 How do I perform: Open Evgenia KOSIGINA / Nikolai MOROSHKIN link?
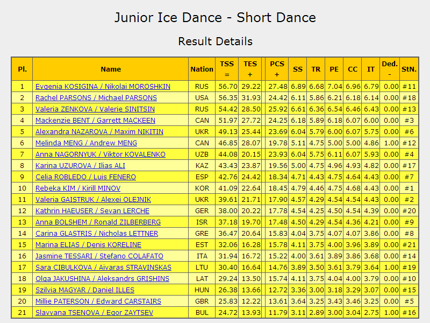[x=103, y=87]
